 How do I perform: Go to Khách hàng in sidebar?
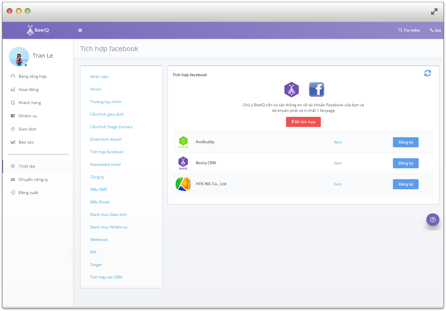pyautogui.click(x=30, y=103)
